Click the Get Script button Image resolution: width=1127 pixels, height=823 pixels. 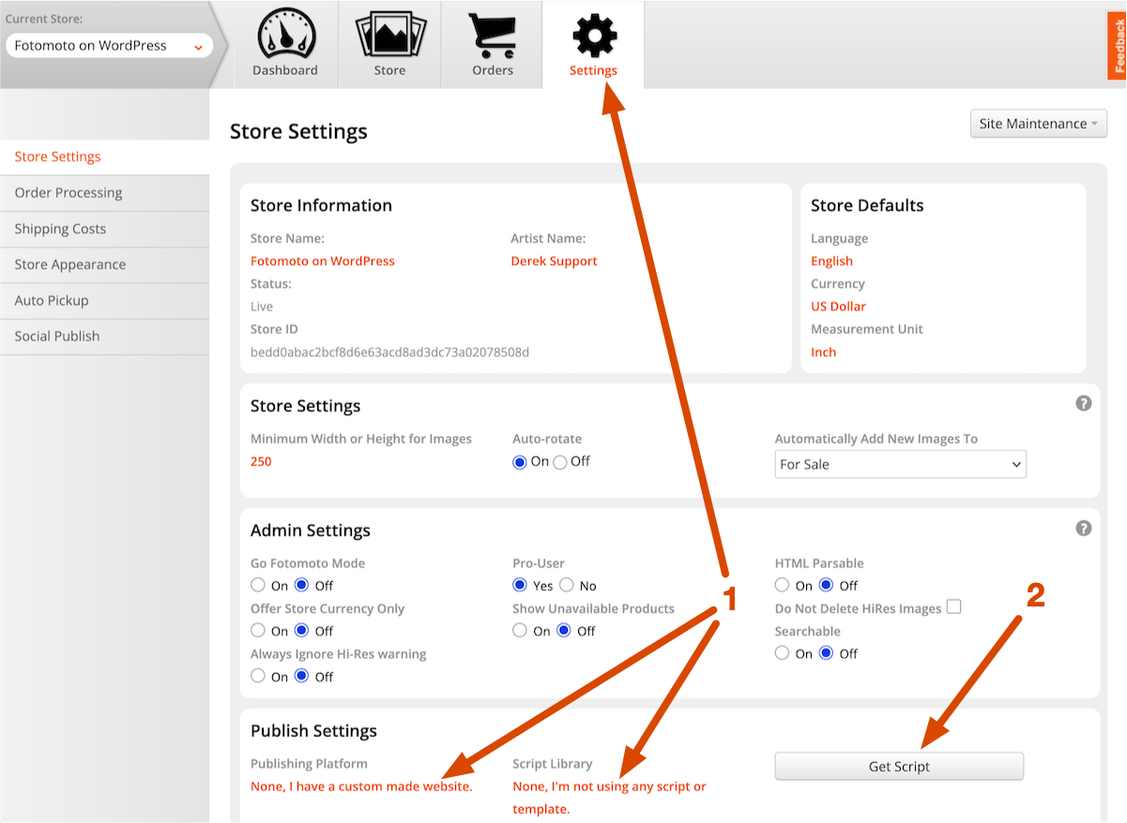[x=899, y=766]
